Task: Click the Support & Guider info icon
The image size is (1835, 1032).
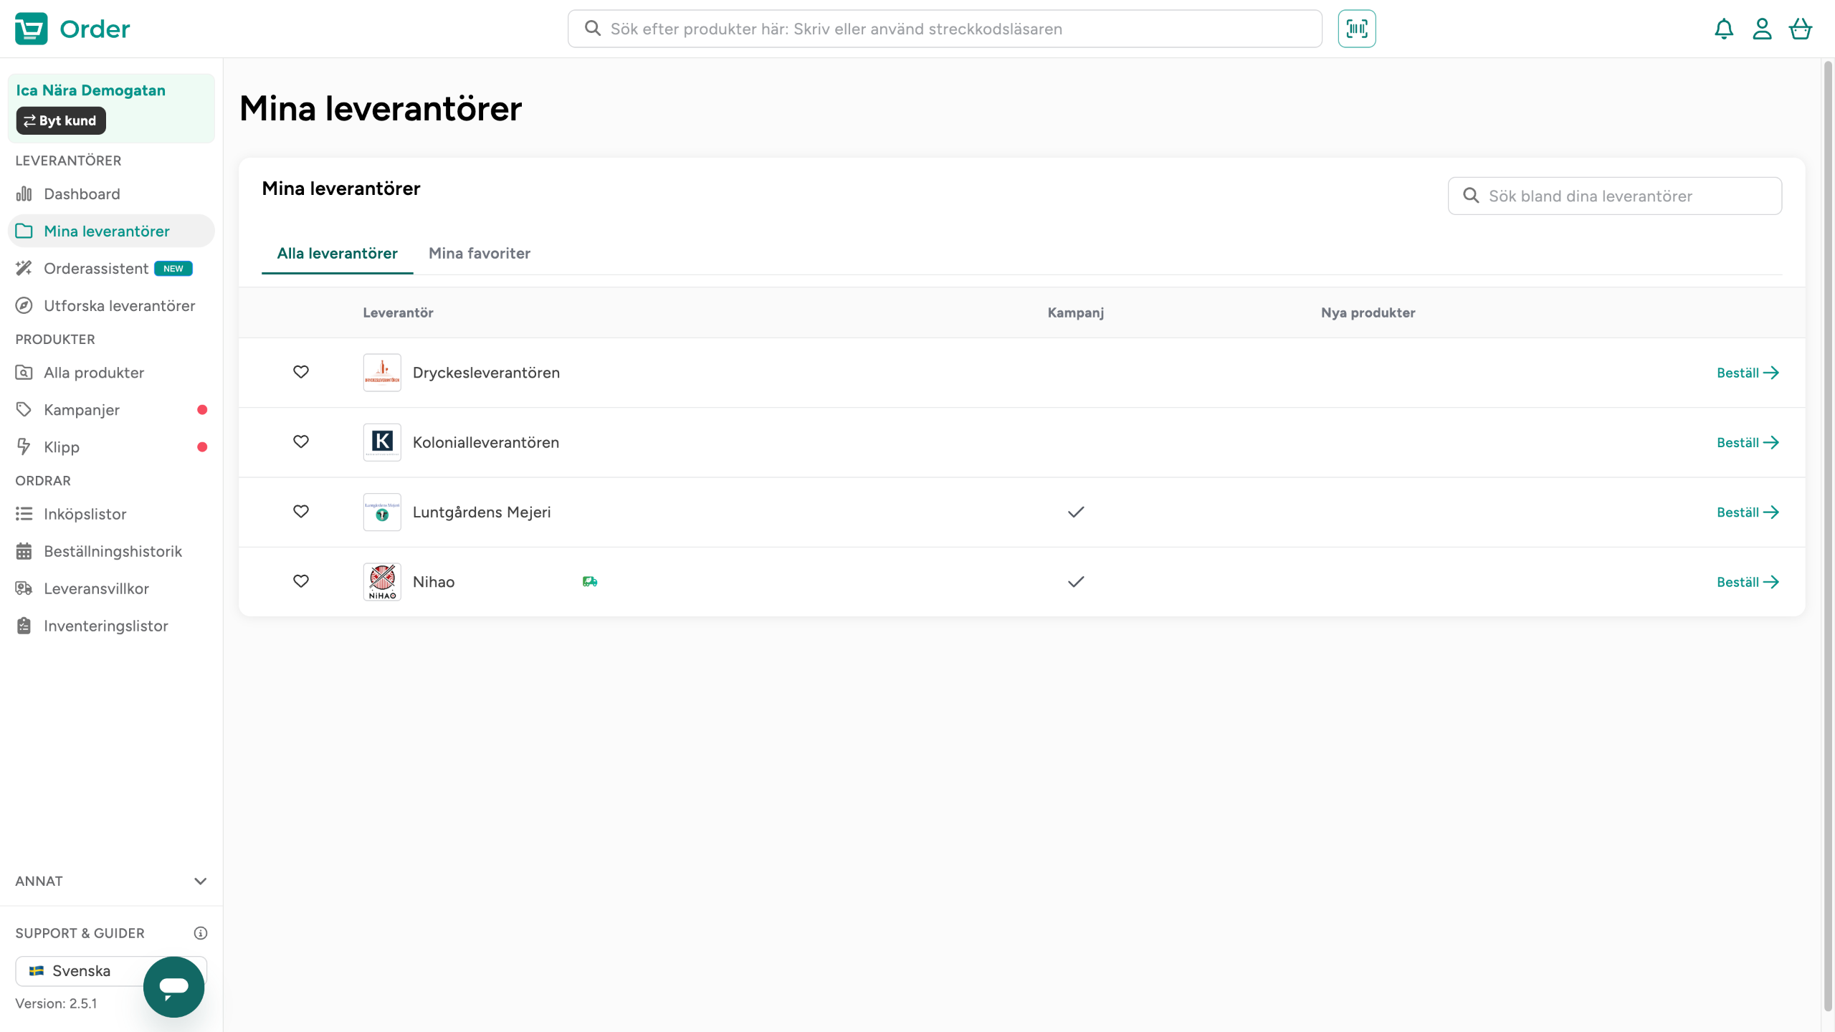Action: (x=200, y=932)
